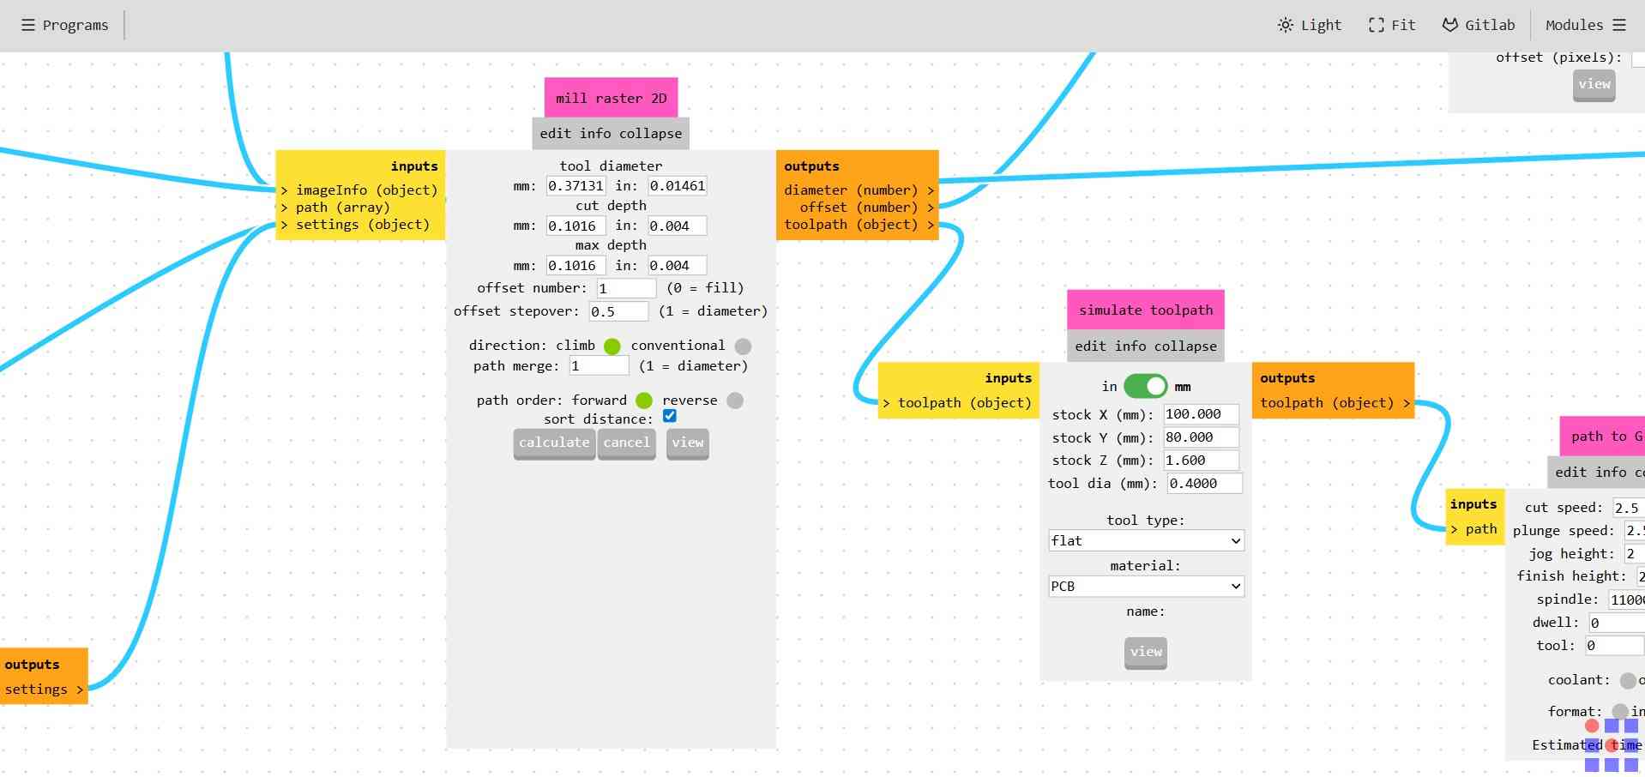The width and height of the screenshot is (1645, 777).
Task: Select the path input port of path to G-code
Action: (1474, 528)
